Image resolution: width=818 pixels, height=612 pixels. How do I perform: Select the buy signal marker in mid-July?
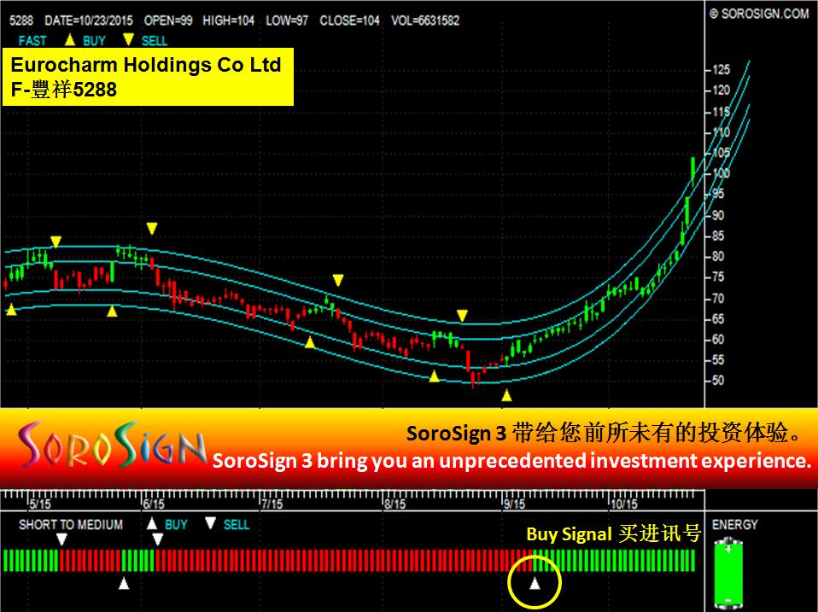pos(310,342)
